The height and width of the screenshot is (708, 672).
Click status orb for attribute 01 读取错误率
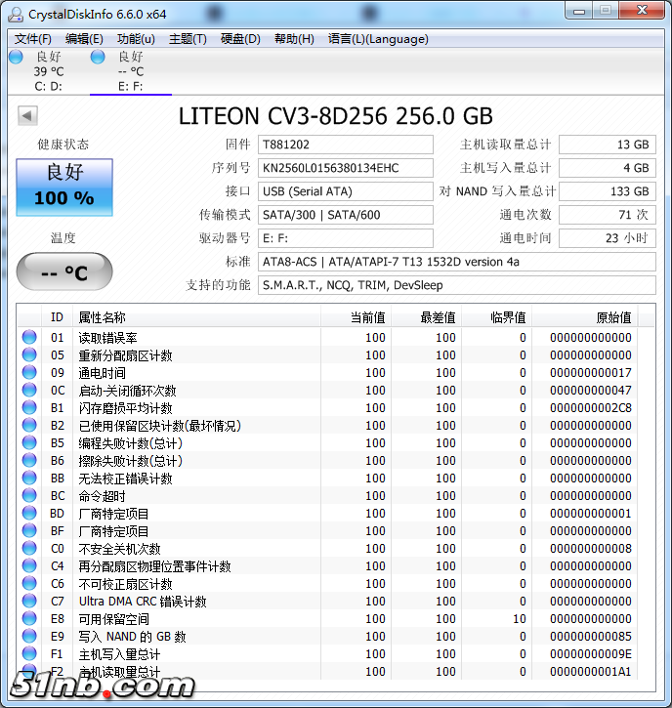tap(29, 338)
